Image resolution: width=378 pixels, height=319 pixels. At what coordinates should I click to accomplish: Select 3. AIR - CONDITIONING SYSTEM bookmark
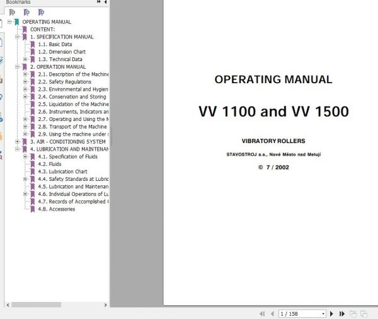coord(68,142)
